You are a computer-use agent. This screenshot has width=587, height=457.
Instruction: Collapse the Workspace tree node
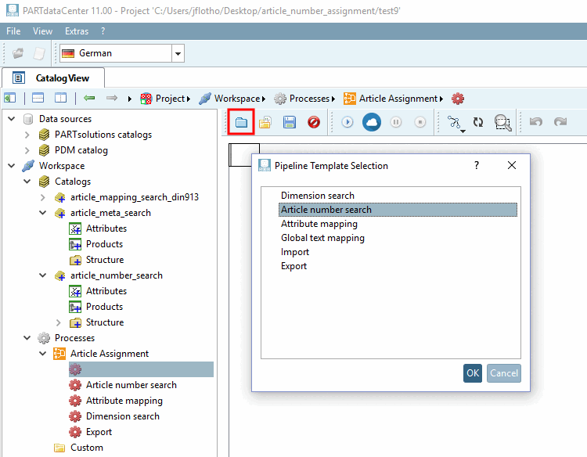12,165
